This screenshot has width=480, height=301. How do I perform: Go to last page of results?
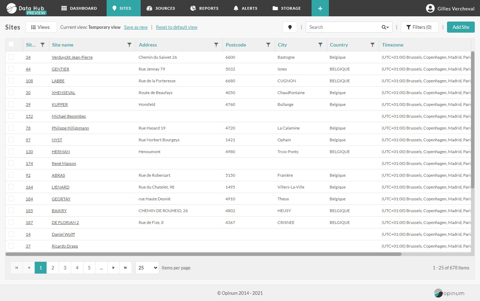[x=126, y=268]
